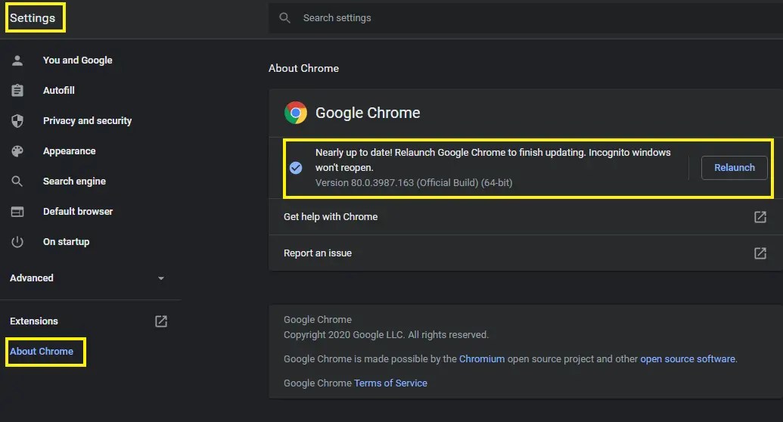Click the Extensions external link icon
The height and width of the screenshot is (422, 783).
tap(161, 321)
